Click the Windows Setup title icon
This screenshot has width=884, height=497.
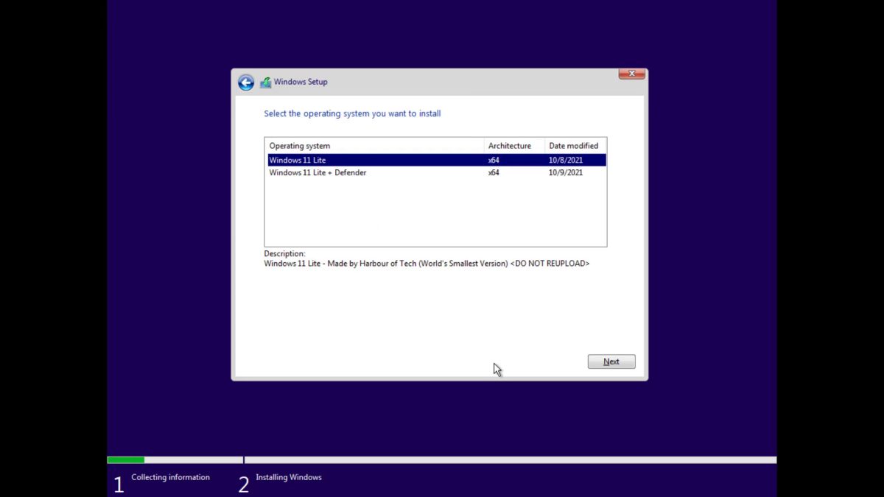[x=265, y=82]
